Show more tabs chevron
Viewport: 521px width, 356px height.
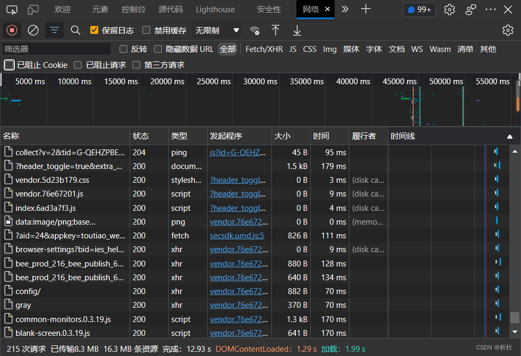pyautogui.click(x=345, y=10)
